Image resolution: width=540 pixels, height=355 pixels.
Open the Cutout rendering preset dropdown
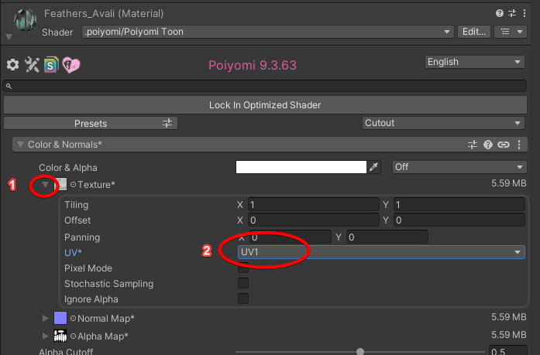pyautogui.click(x=443, y=123)
